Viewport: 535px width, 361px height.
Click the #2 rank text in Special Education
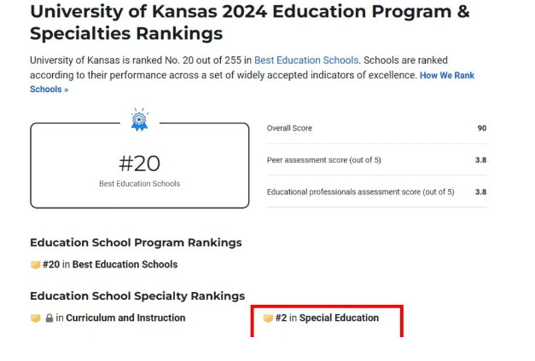click(x=281, y=318)
